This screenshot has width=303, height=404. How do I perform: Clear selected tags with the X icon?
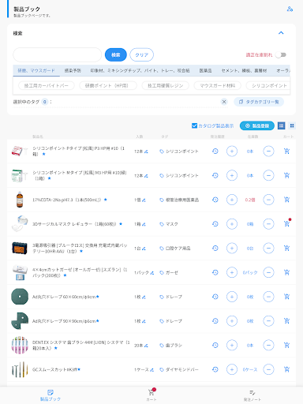tap(224, 102)
